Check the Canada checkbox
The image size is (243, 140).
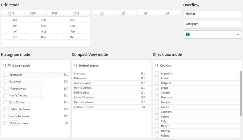[x=157, y=93]
